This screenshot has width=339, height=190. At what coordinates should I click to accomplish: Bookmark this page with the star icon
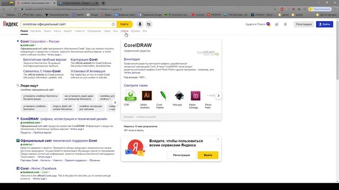pyautogui.click(x=275, y=9)
